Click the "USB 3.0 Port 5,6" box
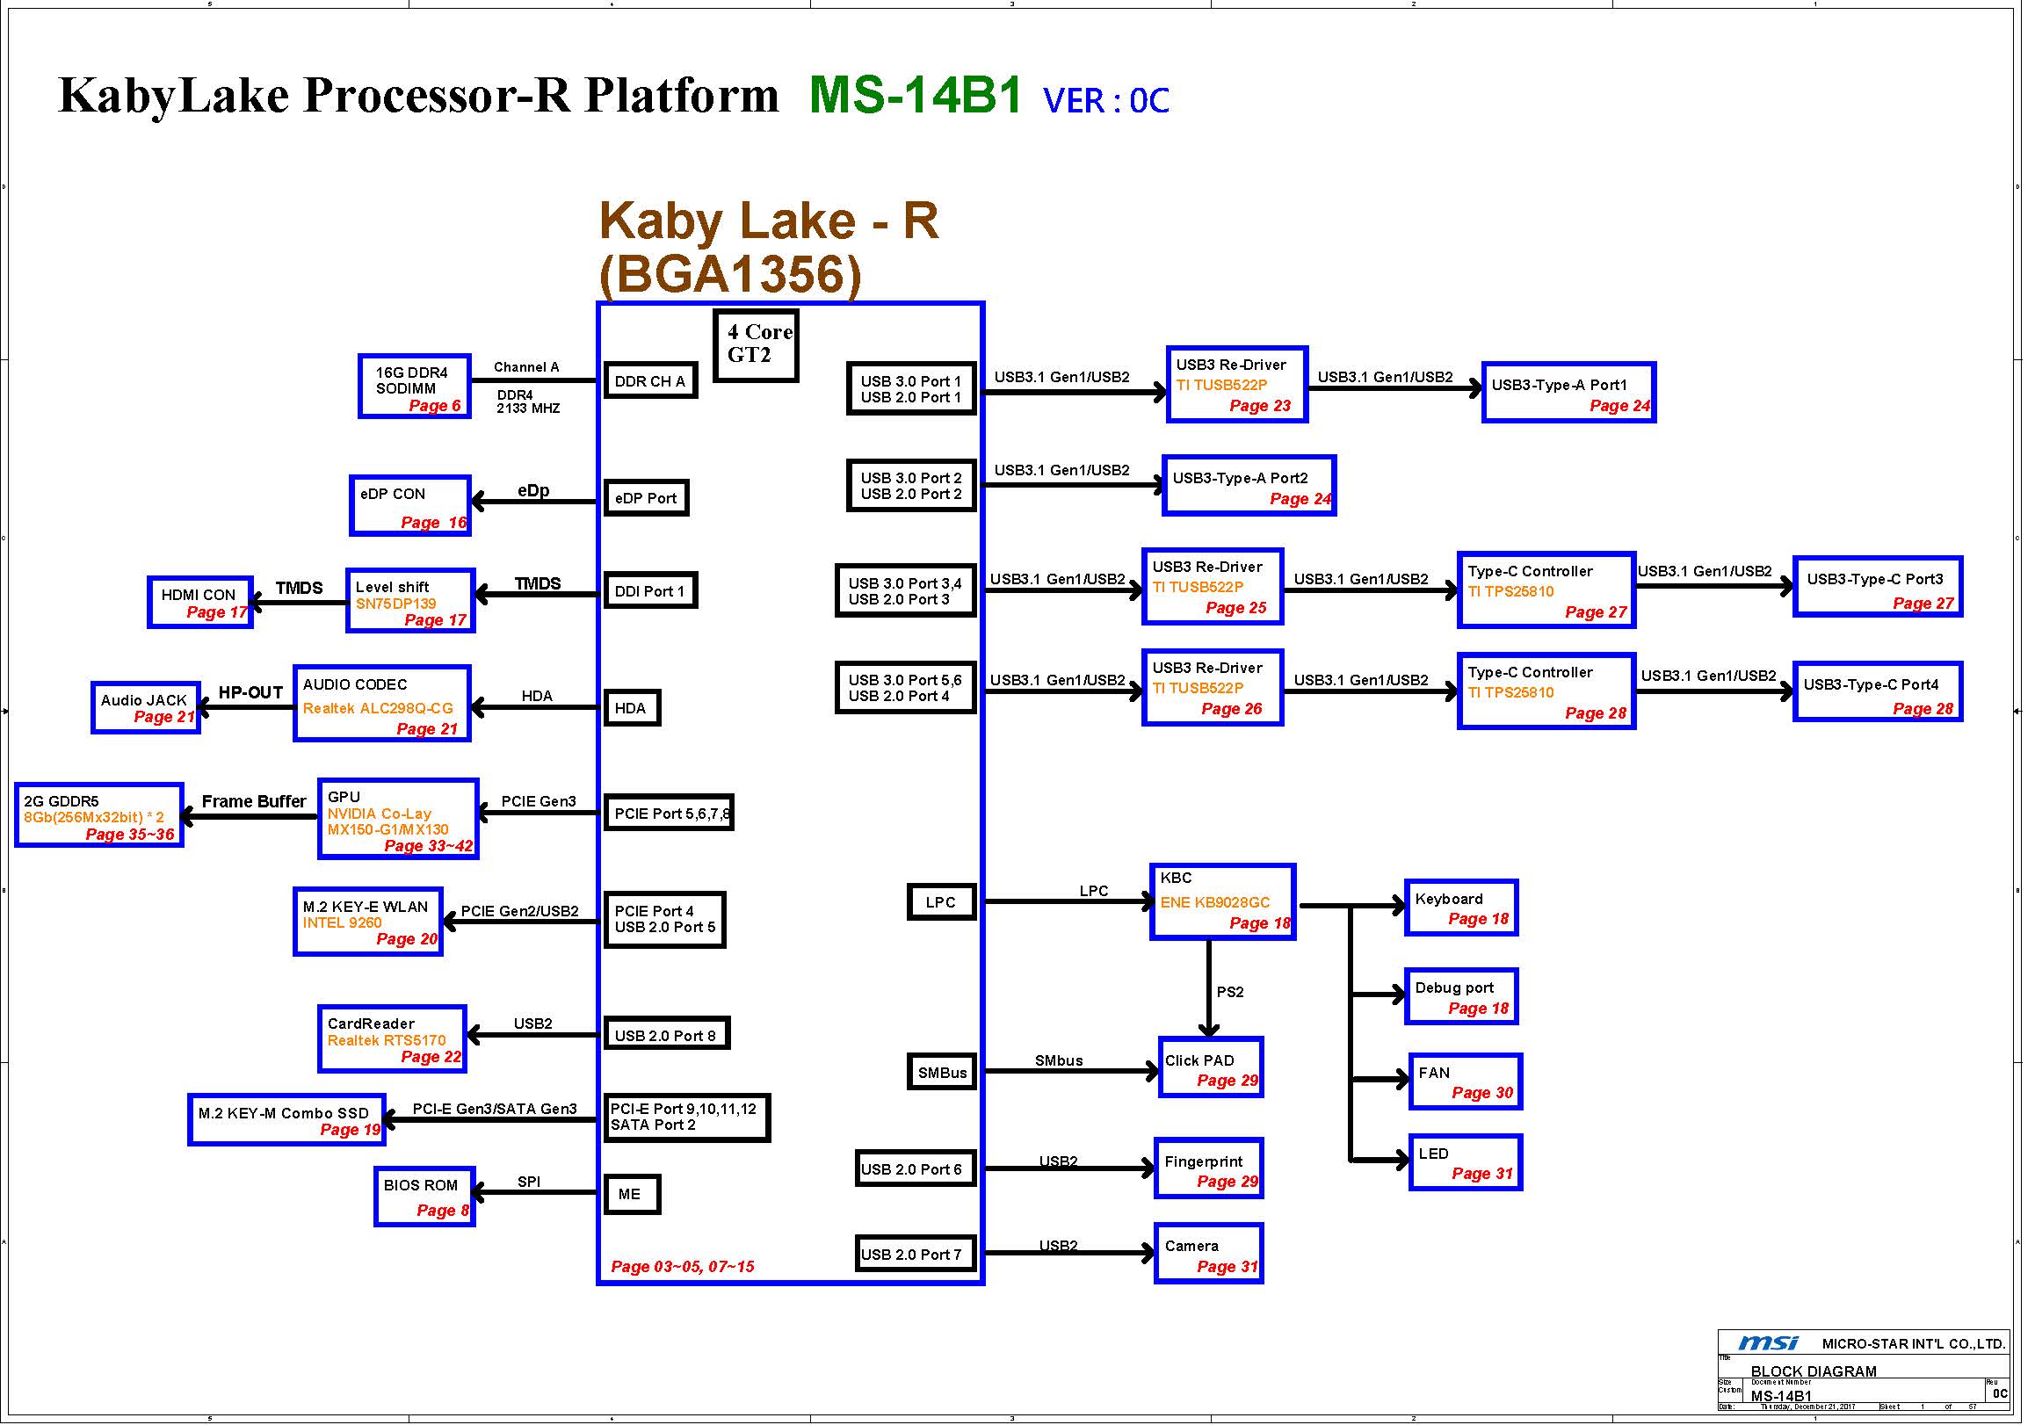The width and height of the screenshot is (2035, 1425). tap(906, 687)
